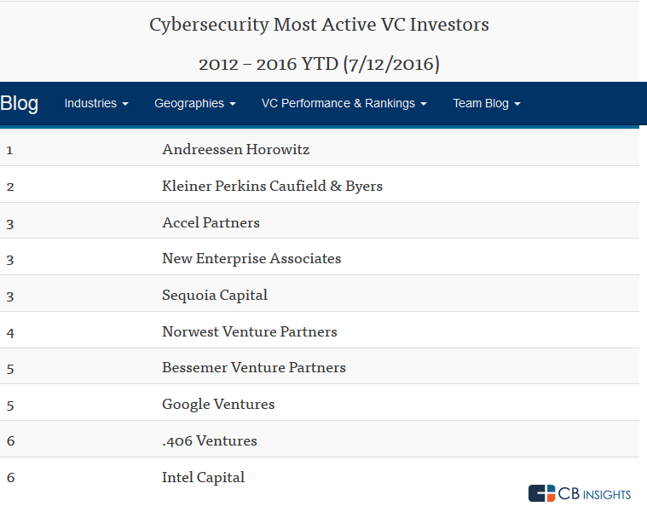Screen dimensions: 647x512
Task: Select the .406 Ventures row
Action: click(x=210, y=440)
